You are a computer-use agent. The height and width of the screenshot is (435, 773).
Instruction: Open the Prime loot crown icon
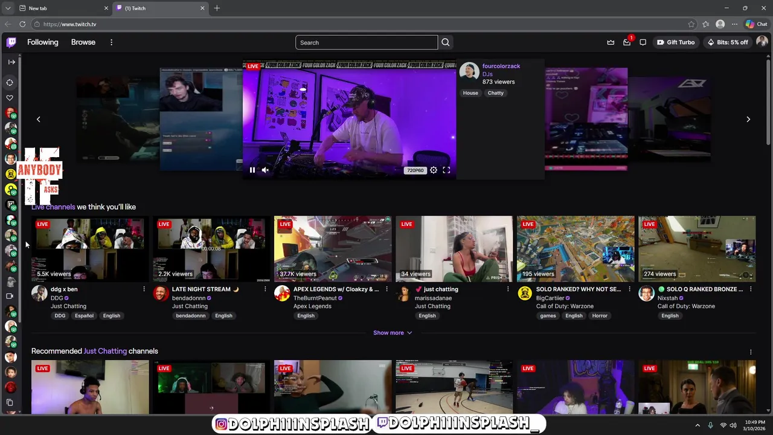611,42
